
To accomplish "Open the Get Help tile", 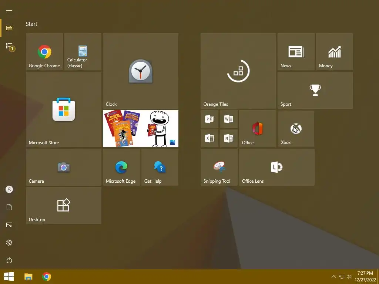I will 160,167.
